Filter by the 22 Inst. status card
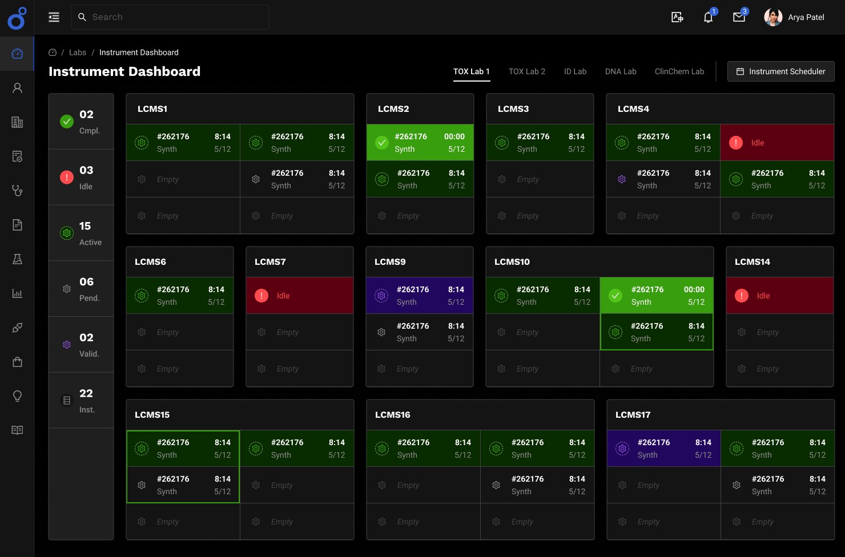 pos(81,401)
